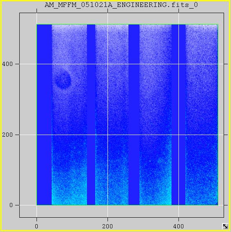The height and width of the screenshot is (232, 231).
Task: Click the y-axis label 400
Action: pyautogui.click(x=7, y=64)
